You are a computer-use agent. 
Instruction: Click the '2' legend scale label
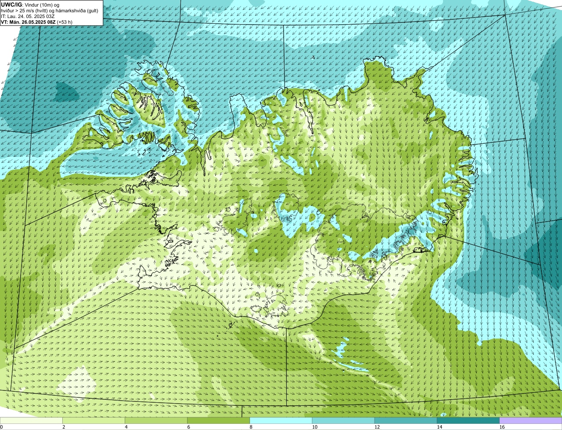tap(64, 427)
